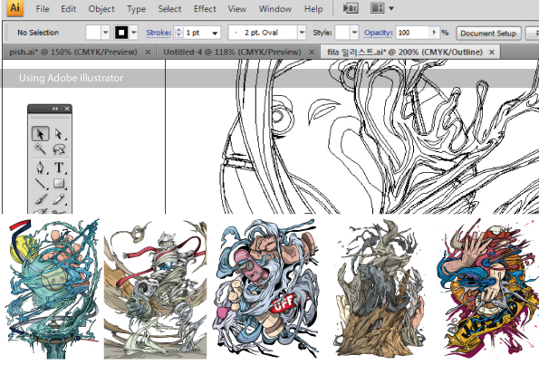The width and height of the screenshot is (539, 365).
Task: Click the Document Setup button
Action: [x=488, y=34]
